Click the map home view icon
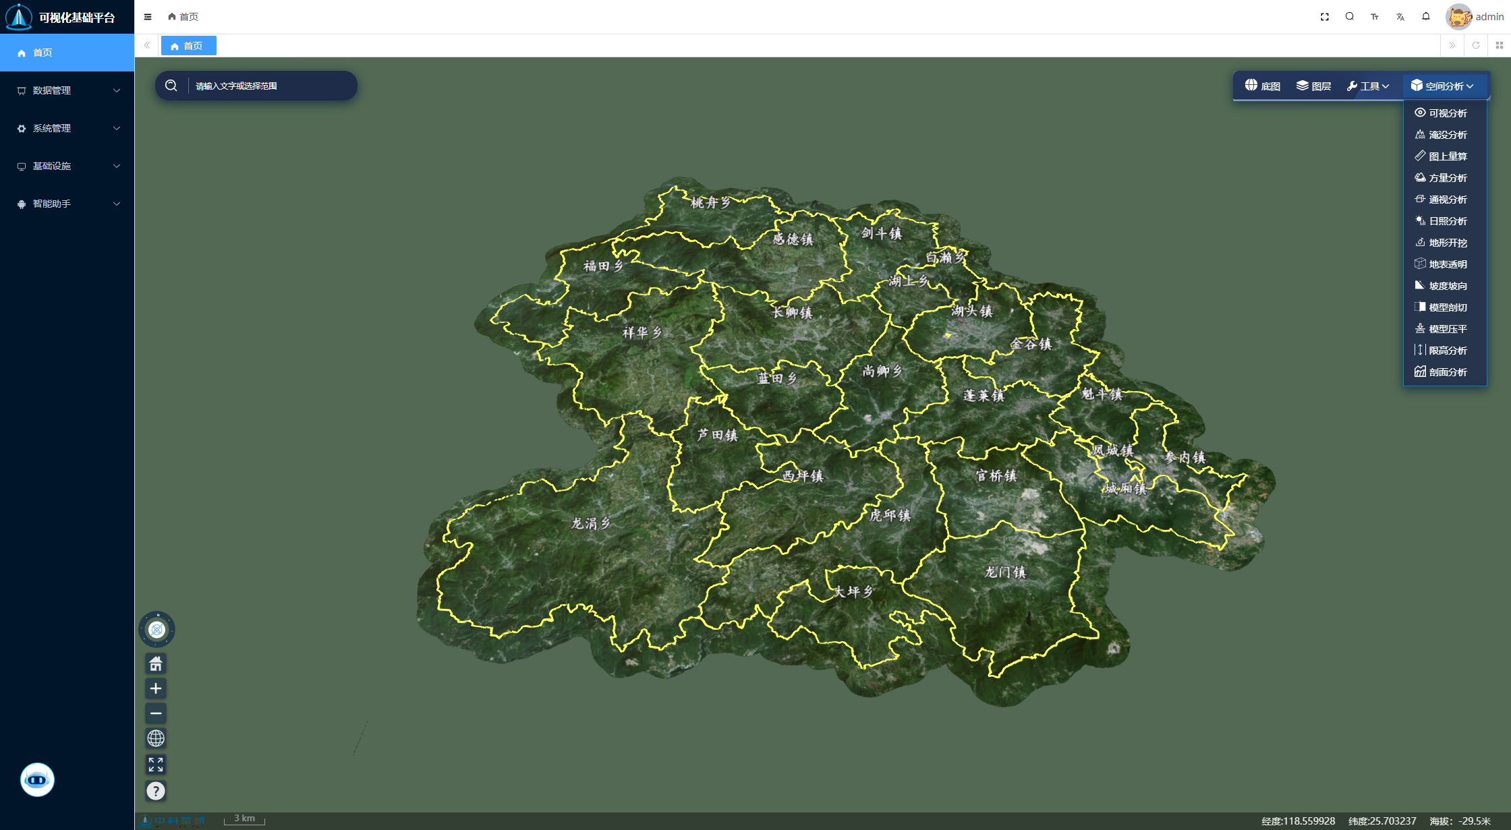This screenshot has width=1511, height=830. point(156,664)
